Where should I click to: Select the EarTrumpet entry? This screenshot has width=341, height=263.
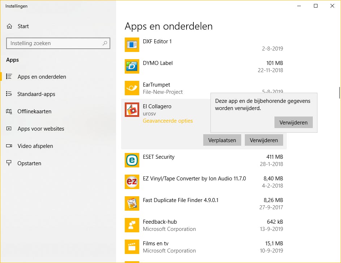pos(204,88)
